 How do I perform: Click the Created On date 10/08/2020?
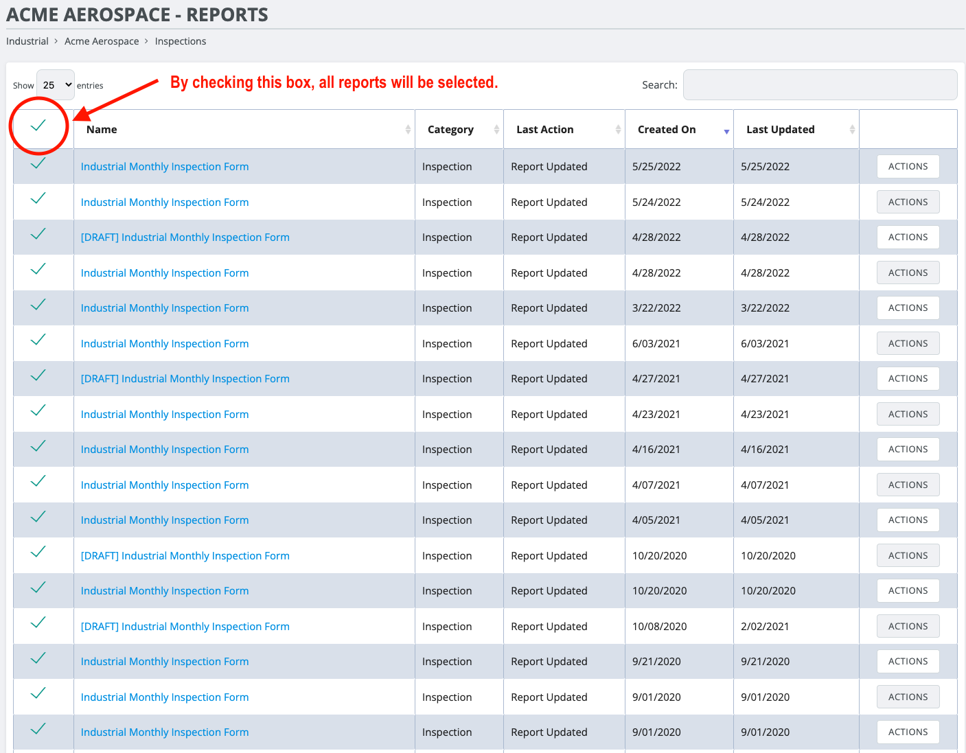660,627
